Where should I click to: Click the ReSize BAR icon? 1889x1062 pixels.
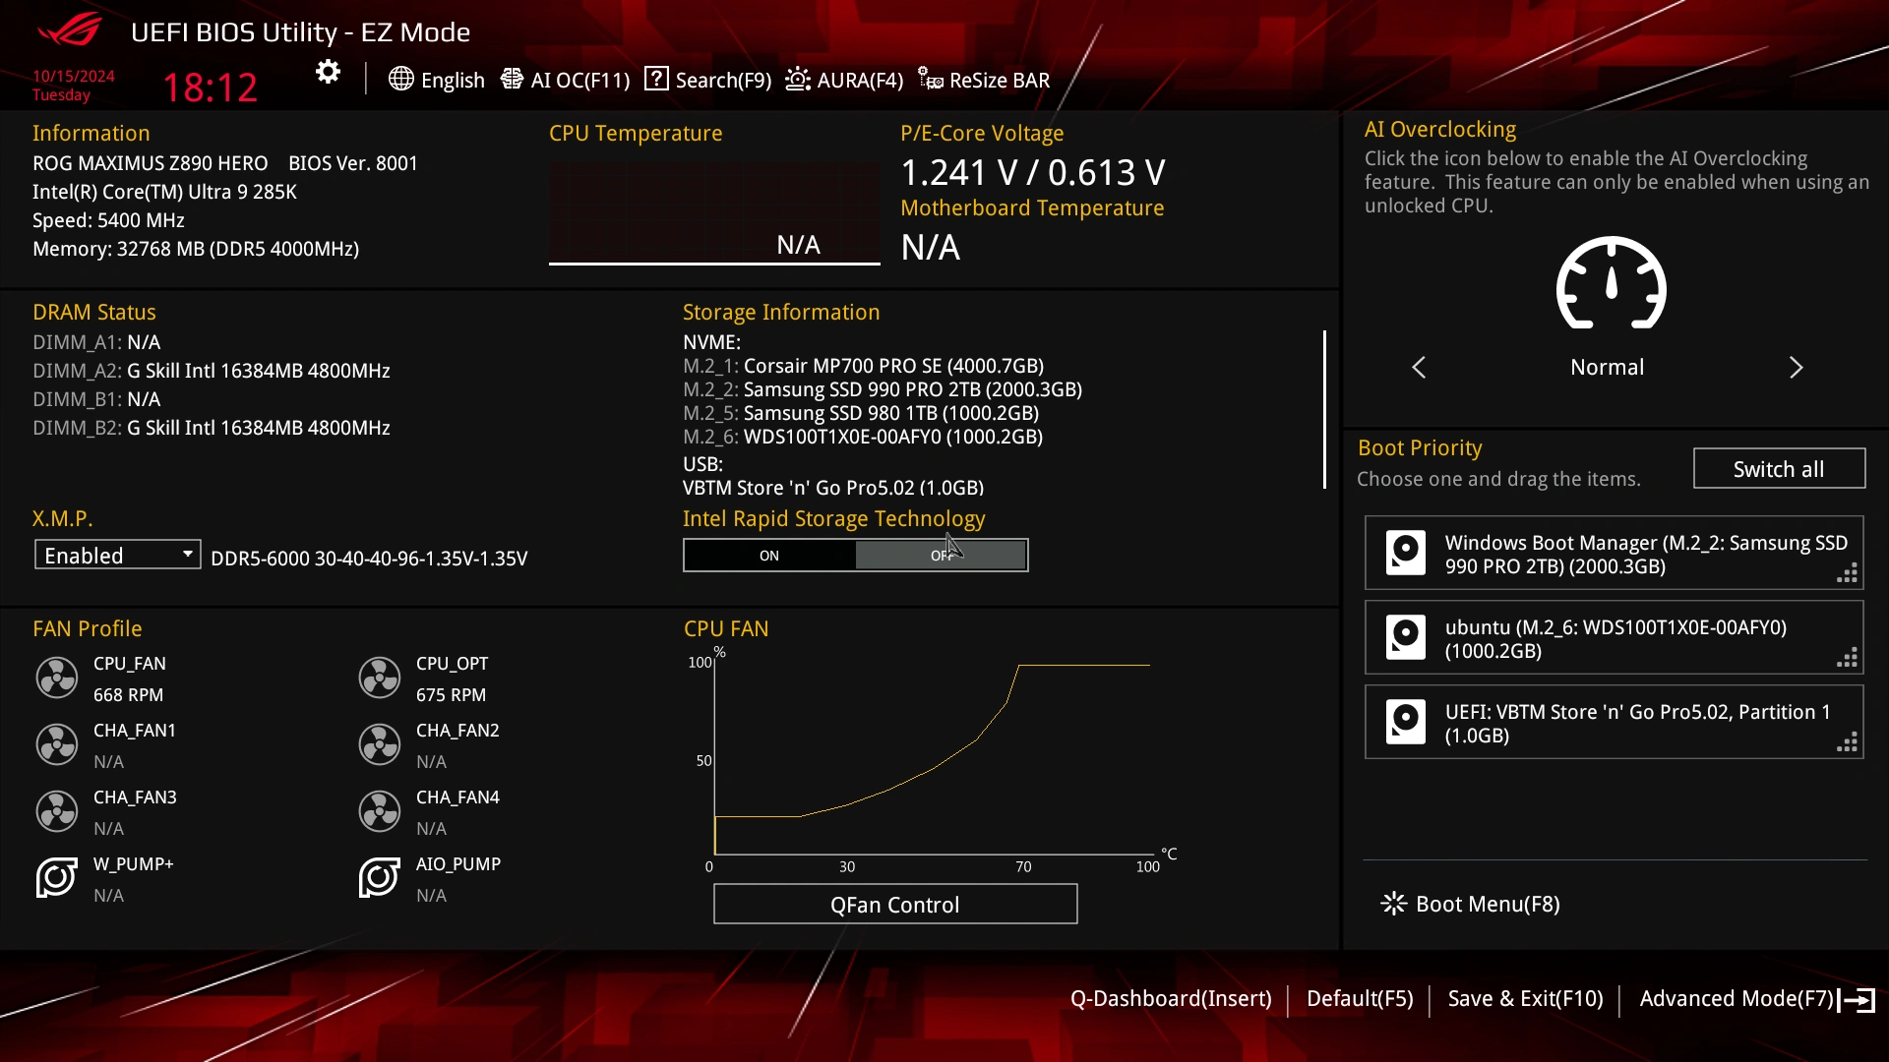tap(931, 79)
